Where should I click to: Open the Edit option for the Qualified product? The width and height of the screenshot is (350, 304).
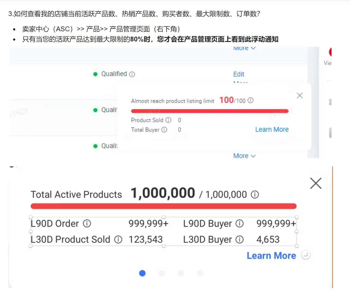click(238, 74)
